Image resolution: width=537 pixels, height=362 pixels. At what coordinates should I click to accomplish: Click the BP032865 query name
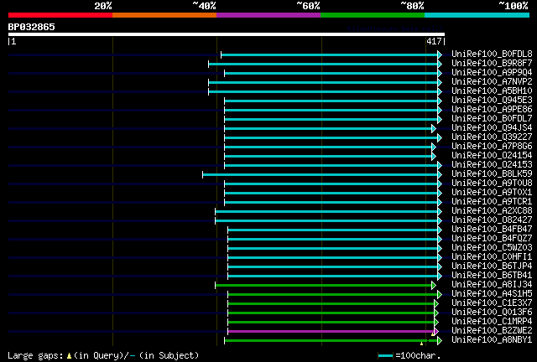click(x=32, y=27)
